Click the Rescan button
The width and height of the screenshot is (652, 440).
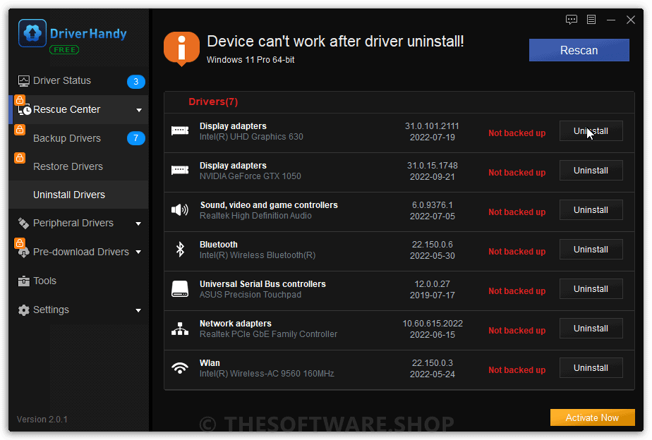(x=579, y=50)
